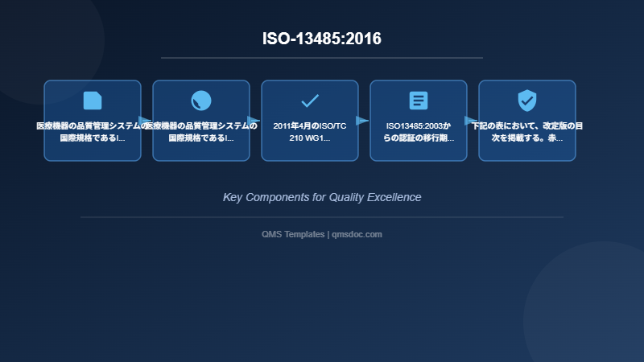
Task: Click the round leaf icon in second card
Action: [x=201, y=101]
